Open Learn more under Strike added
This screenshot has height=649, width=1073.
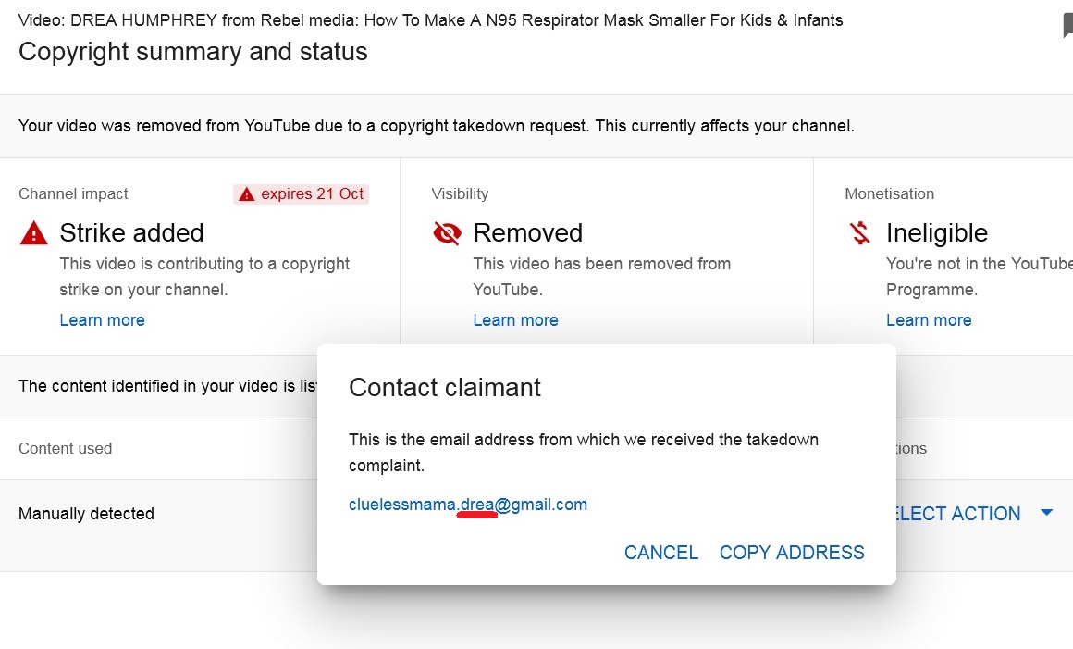click(x=102, y=319)
